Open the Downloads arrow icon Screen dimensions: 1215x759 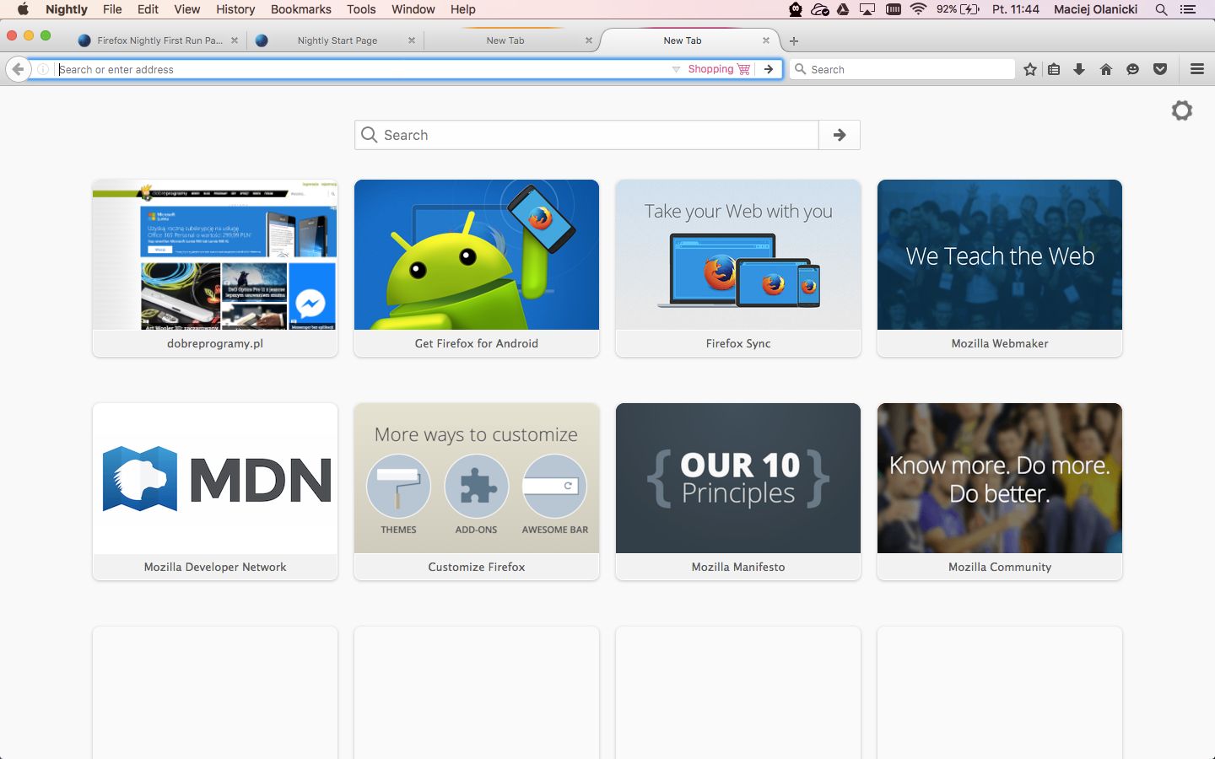[x=1079, y=69]
